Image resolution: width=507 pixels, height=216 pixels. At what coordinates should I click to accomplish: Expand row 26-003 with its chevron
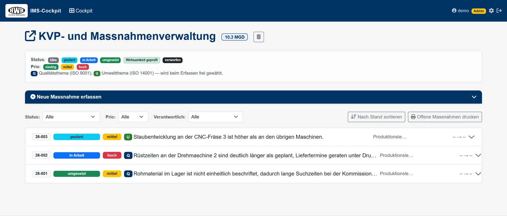click(x=472, y=137)
